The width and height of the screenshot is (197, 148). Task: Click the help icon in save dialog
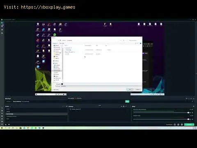(x=140, y=43)
